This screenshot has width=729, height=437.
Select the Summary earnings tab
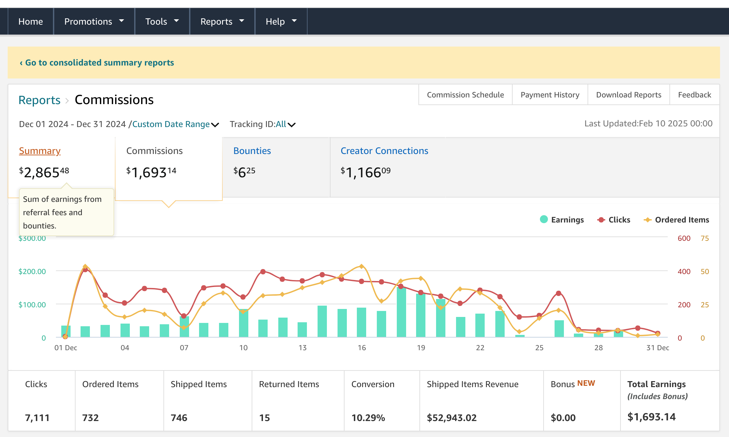(x=40, y=151)
